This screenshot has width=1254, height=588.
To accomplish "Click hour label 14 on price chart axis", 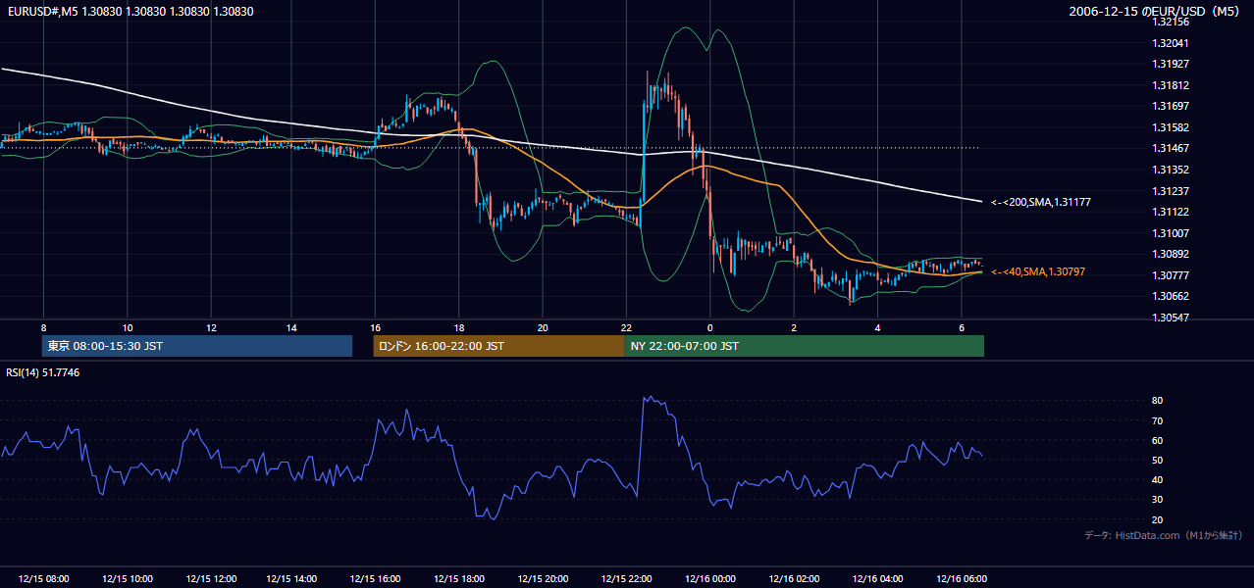I will tap(292, 327).
